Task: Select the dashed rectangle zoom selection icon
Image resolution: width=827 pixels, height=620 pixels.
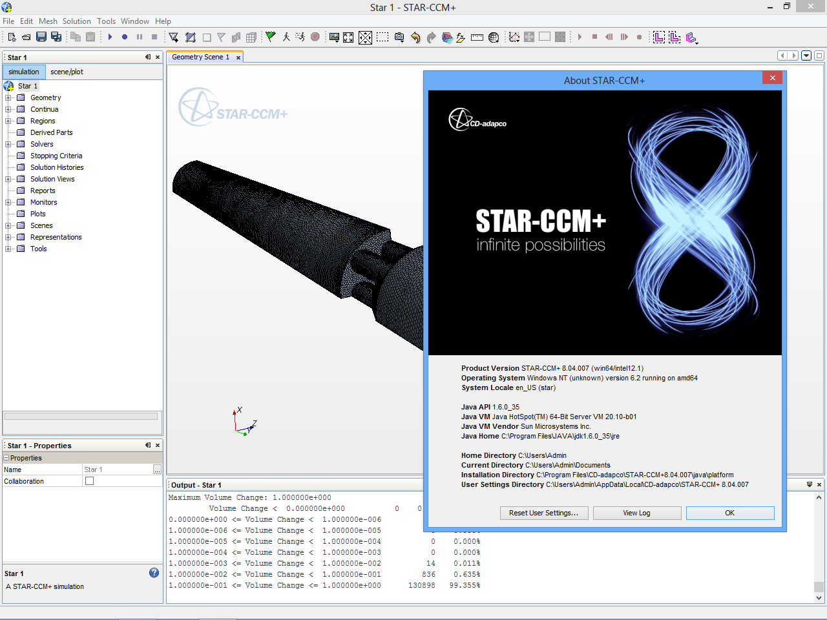Action: (x=382, y=37)
